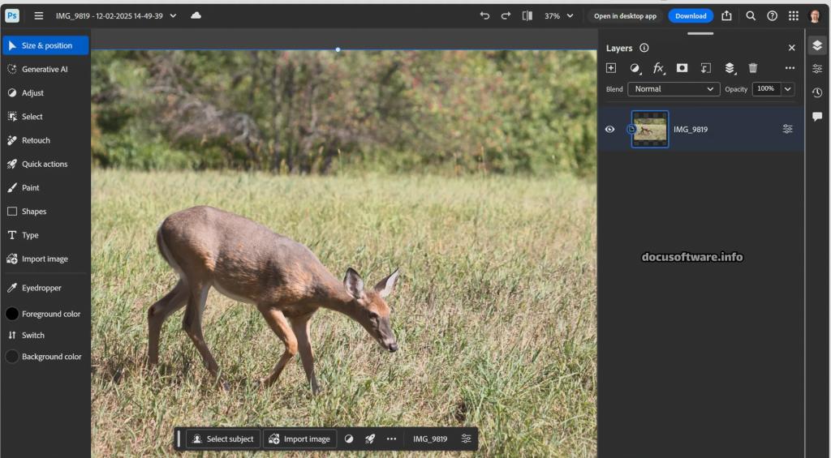Click the contextual bar drag handle
The width and height of the screenshot is (831, 458).
(x=179, y=439)
